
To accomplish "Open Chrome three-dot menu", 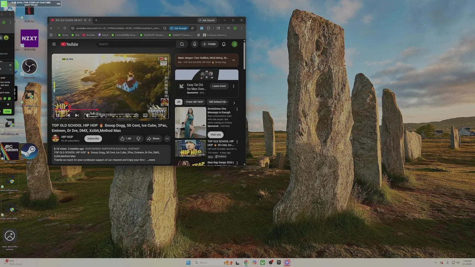I will tap(242, 28).
